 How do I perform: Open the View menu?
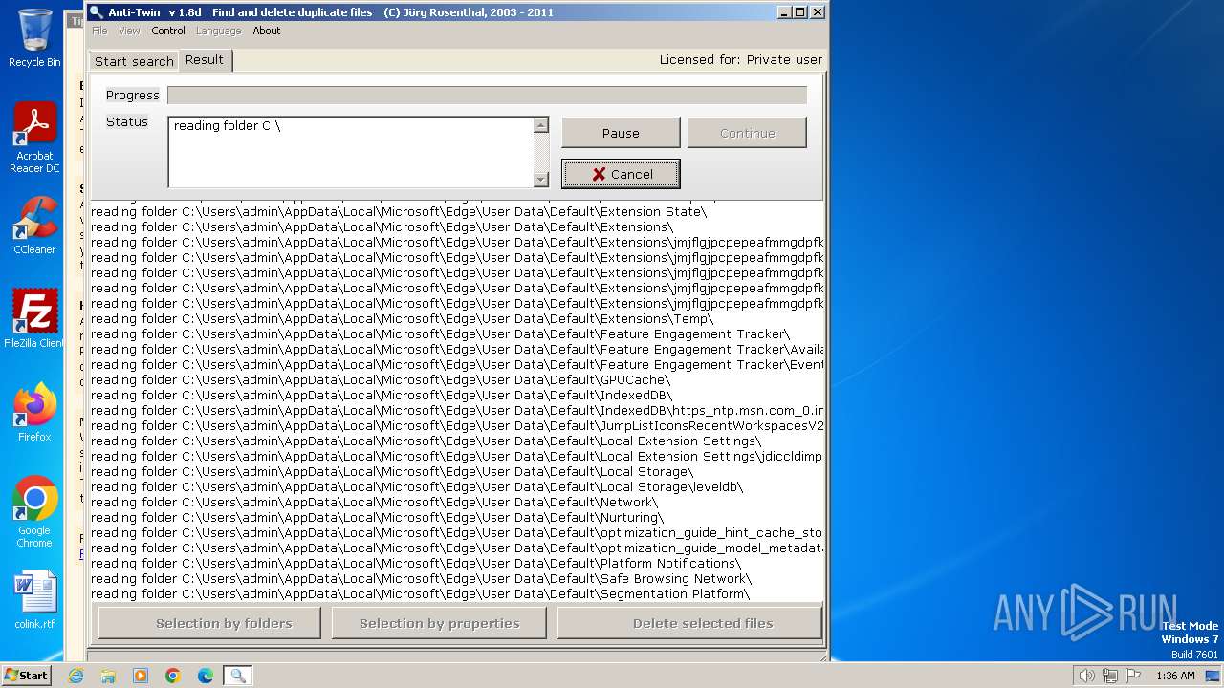129,31
